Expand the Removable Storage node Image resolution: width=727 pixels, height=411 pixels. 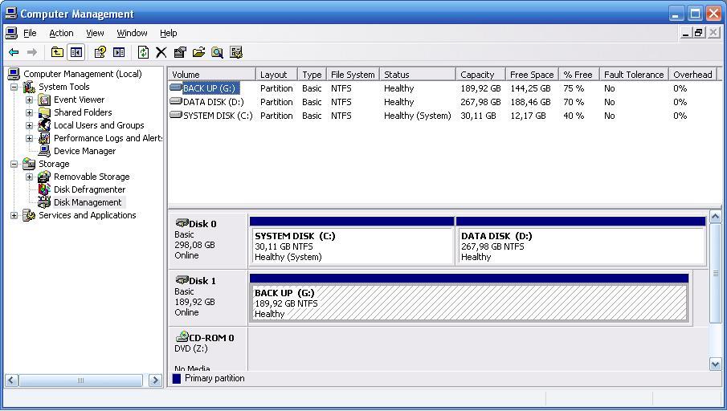pos(29,177)
